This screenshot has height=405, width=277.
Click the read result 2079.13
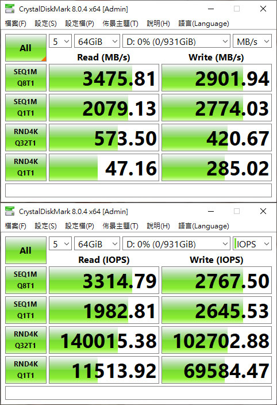tap(104, 108)
